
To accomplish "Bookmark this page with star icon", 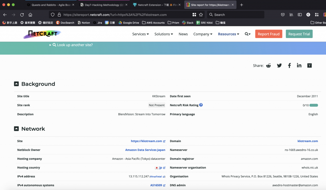I will 201,15.
